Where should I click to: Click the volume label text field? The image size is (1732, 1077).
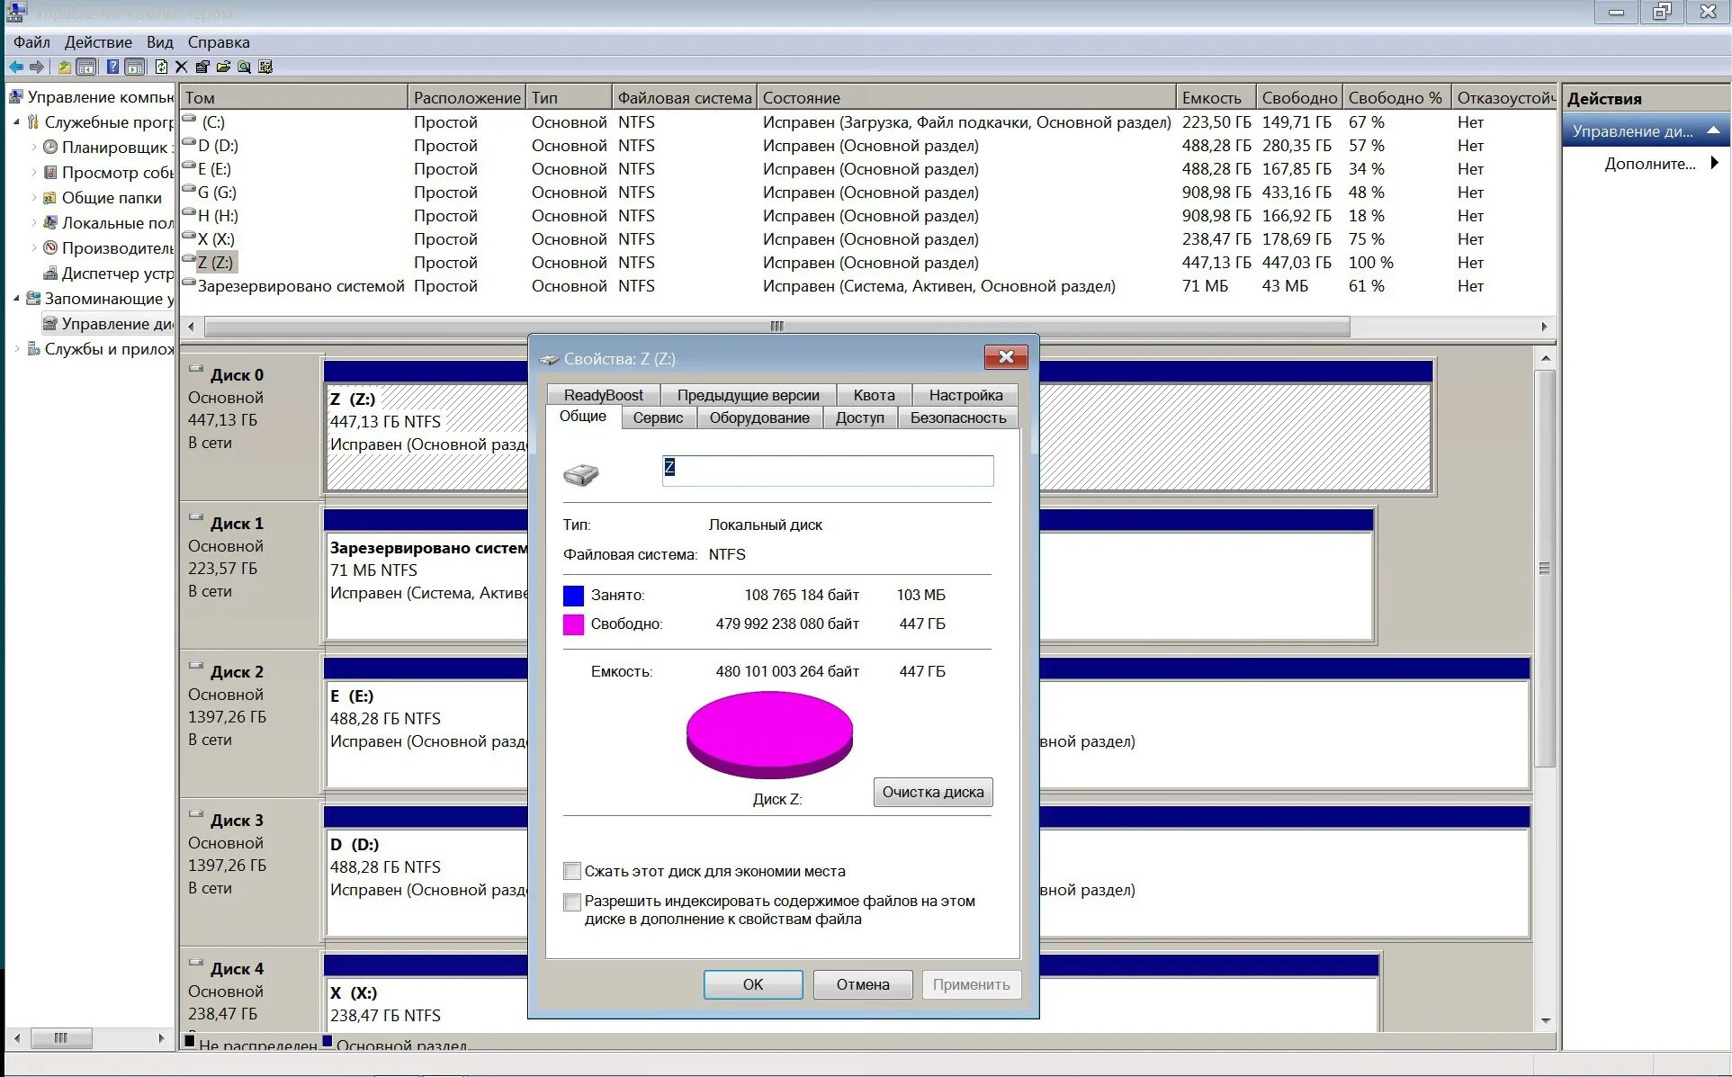tap(828, 470)
